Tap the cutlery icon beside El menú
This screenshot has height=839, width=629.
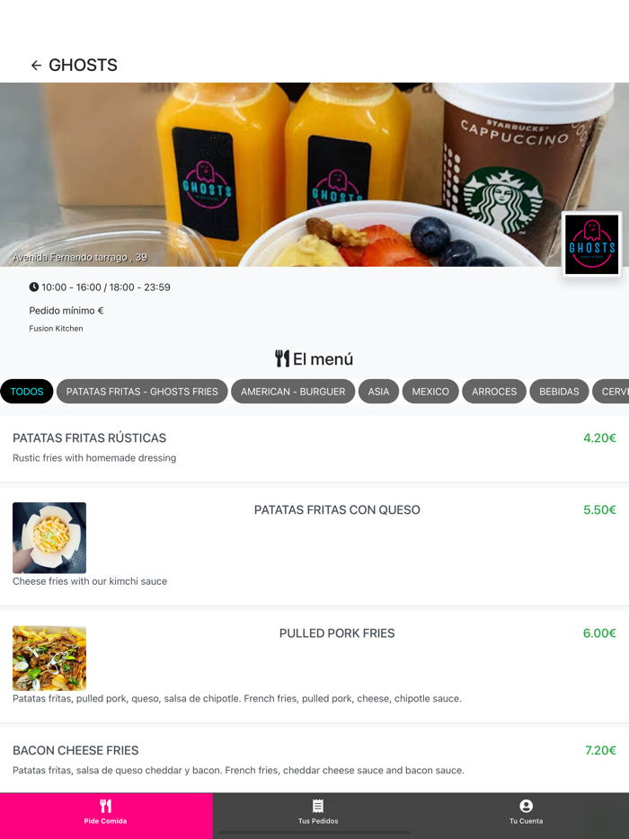pyautogui.click(x=282, y=358)
